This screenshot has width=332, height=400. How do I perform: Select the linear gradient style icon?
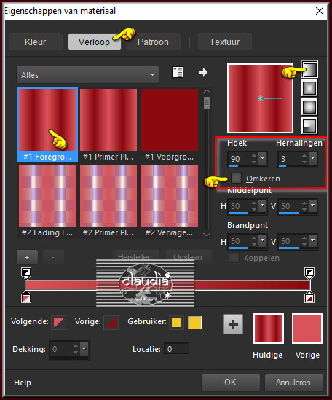[x=309, y=69]
